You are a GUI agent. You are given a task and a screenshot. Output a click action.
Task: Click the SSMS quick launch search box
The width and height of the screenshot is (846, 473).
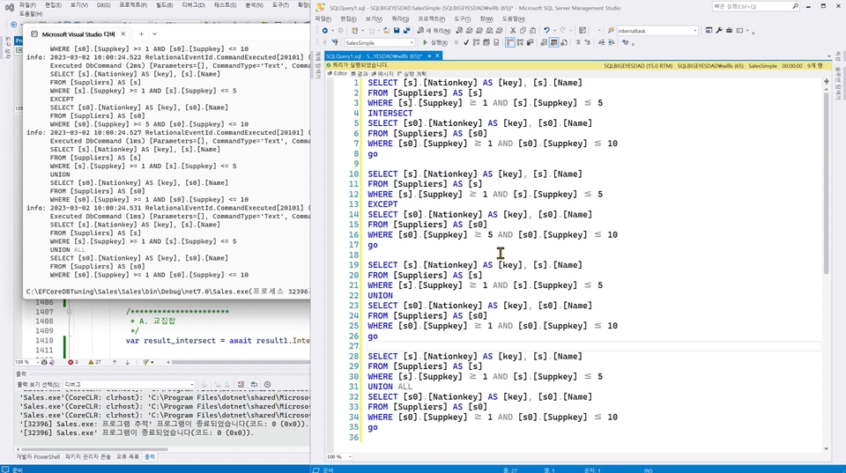coord(755,6)
